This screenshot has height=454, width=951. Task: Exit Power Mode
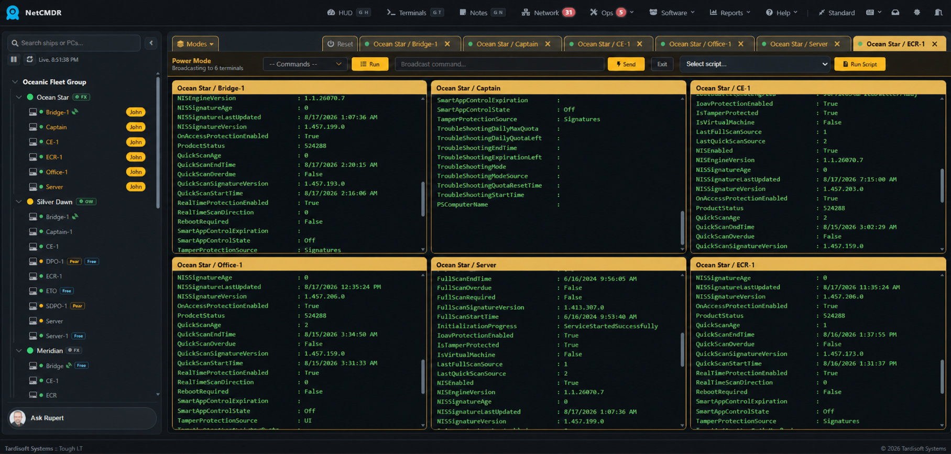(x=662, y=64)
